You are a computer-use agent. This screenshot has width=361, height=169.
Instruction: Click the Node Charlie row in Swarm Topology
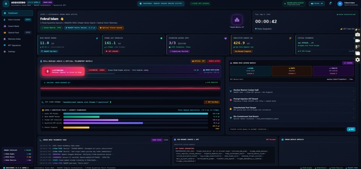point(17,160)
